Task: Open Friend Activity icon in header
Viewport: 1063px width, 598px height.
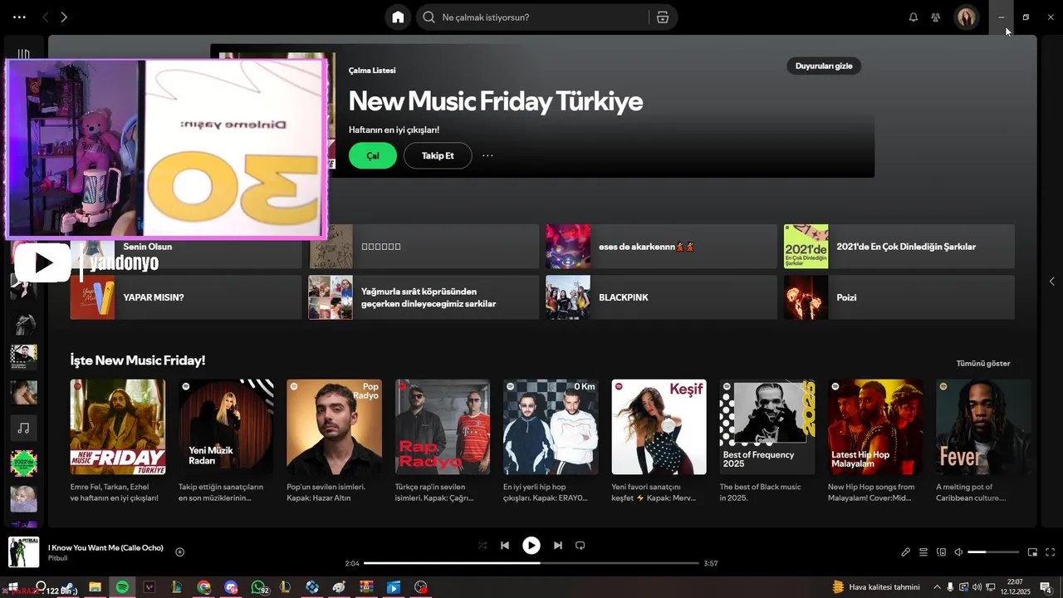Action: [936, 17]
